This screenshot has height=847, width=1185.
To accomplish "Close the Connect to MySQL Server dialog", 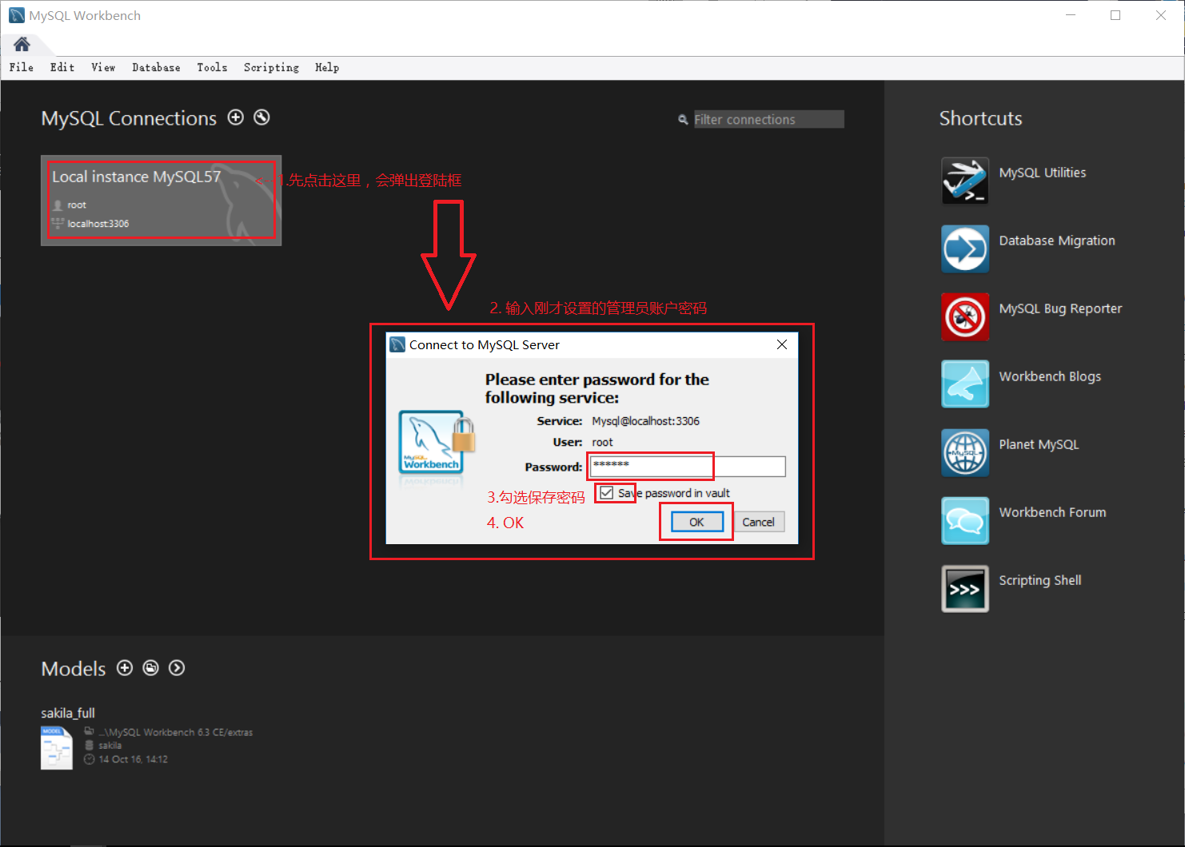I will (x=782, y=344).
